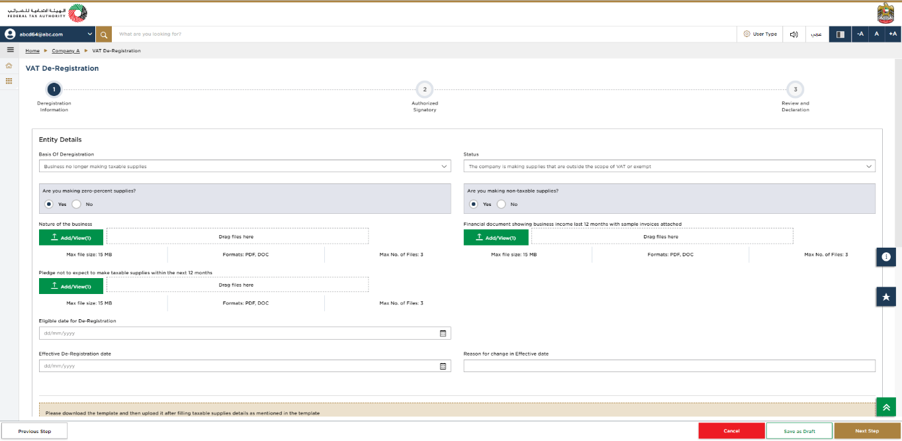Screen dimensions: 902x441
Task: Focus the 'What are you looking for?' search box
Action: coord(424,34)
